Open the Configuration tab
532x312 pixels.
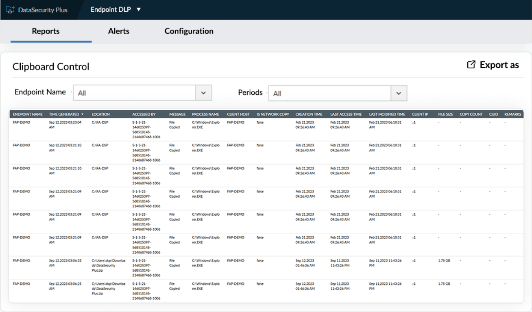click(189, 31)
